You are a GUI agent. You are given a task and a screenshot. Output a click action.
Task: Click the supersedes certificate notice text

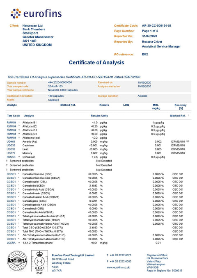(x=74, y=77)
